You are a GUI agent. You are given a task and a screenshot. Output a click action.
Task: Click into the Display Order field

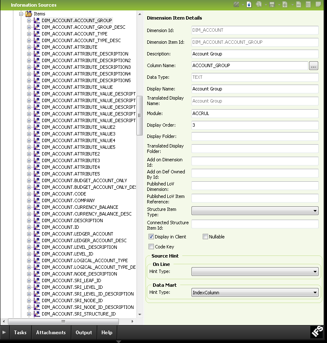tap(254, 125)
